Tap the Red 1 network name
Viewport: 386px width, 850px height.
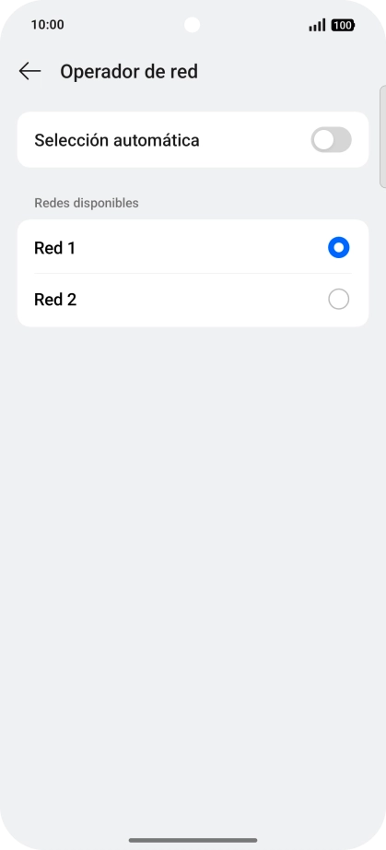(x=54, y=248)
